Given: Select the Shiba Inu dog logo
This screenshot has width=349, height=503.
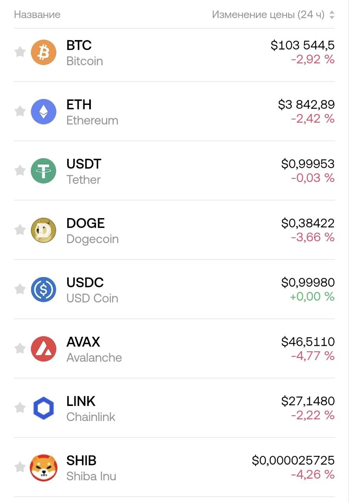Looking at the screenshot, I should pos(44,468).
